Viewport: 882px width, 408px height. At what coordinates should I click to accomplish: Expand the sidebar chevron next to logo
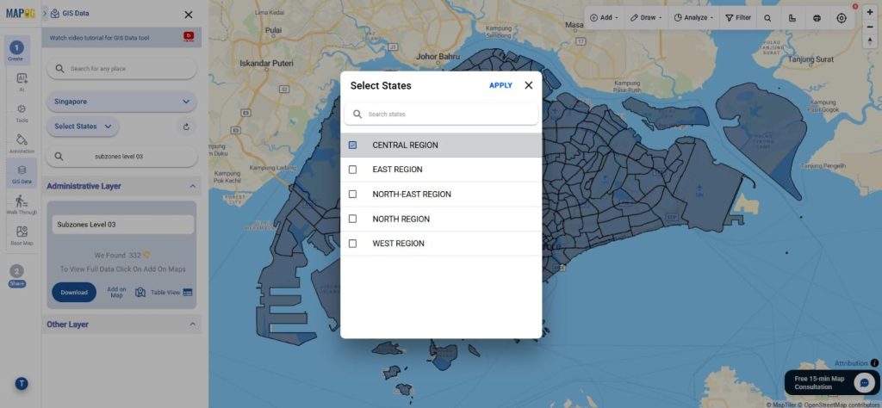(45, 14)
